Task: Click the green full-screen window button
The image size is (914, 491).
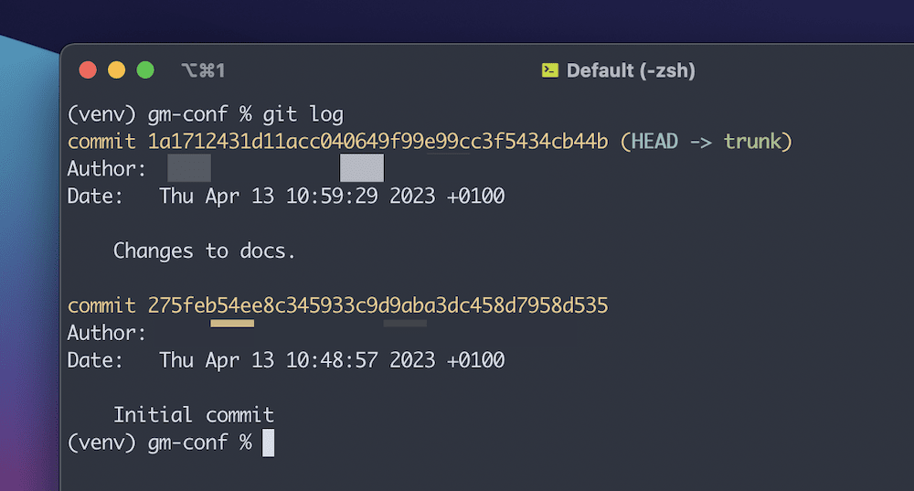Action: [x=145, y=70]
